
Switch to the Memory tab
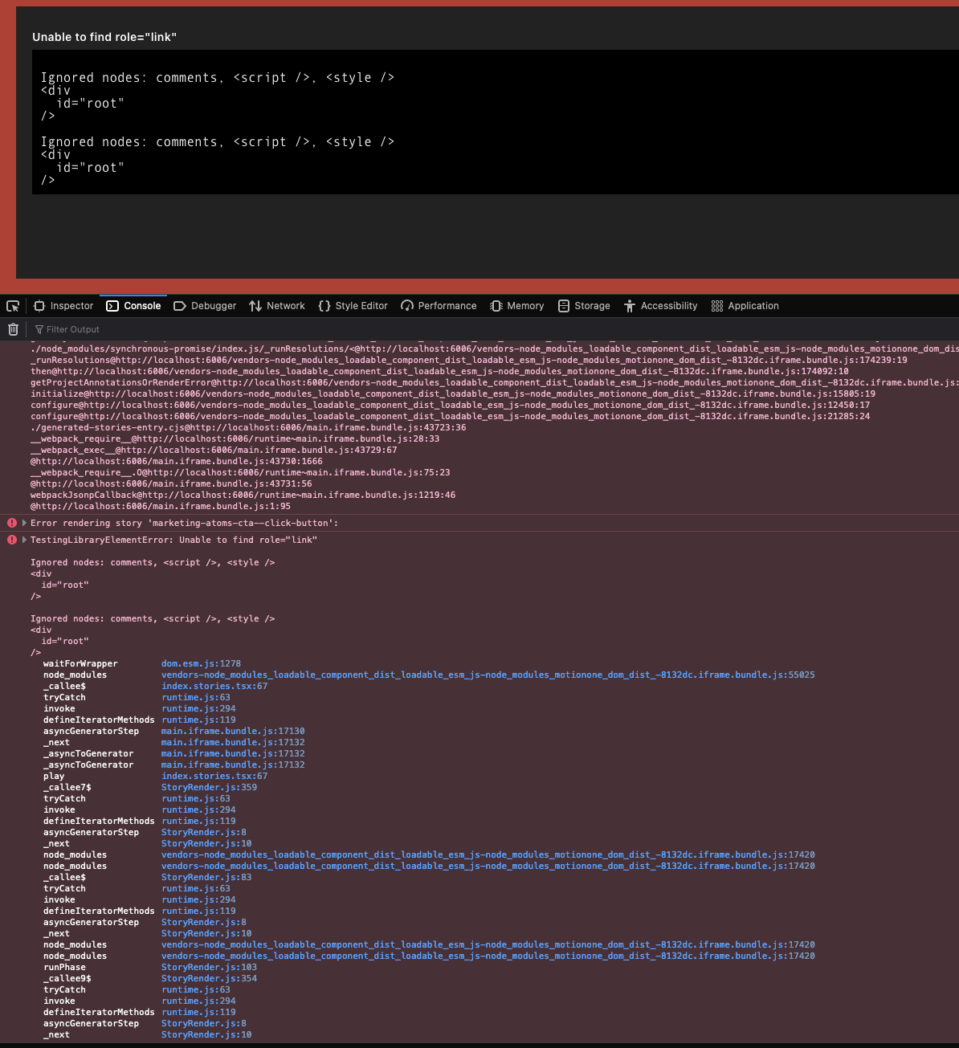tap(517, 306)
